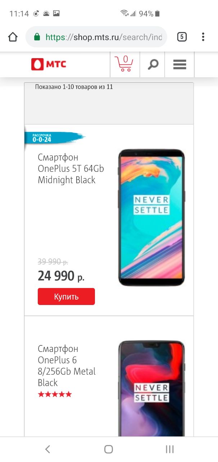Buy OnePlus 5T with Купить button
This screenshot has width=218, height=462.
click(66, 297)
